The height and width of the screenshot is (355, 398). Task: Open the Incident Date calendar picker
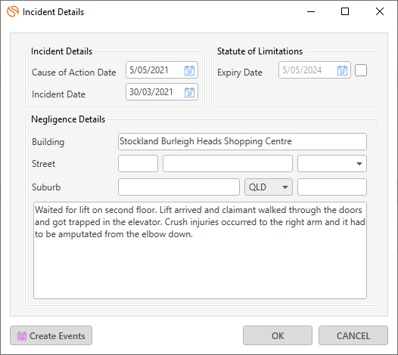tap(189, 92)
